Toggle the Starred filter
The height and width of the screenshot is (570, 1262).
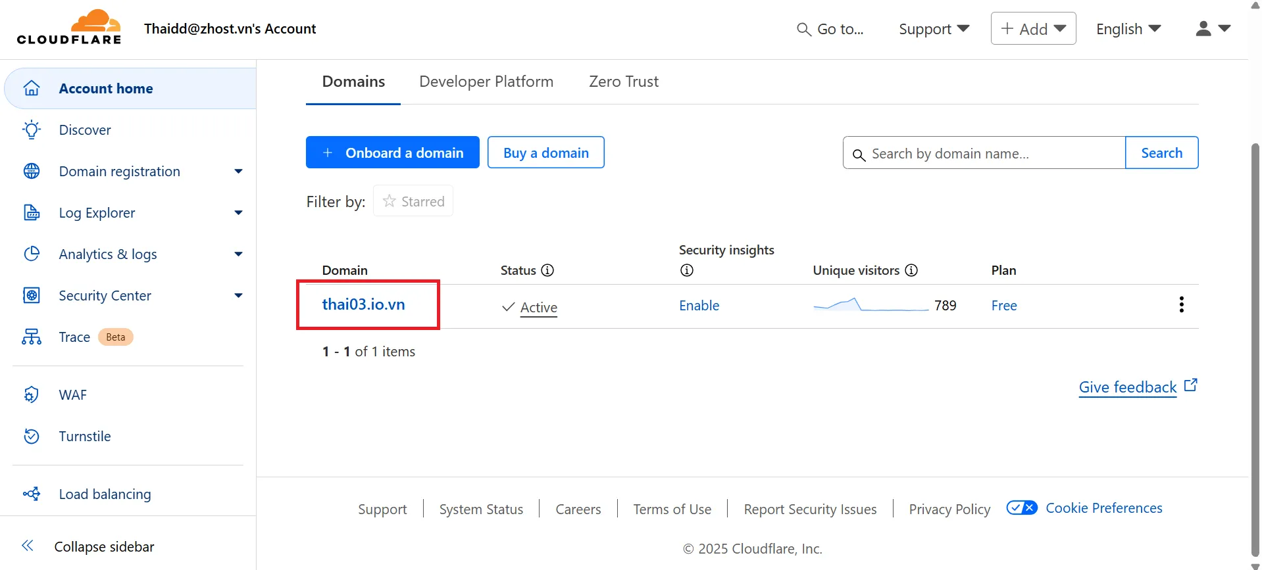pyautogui.click(x=413, y=201)
